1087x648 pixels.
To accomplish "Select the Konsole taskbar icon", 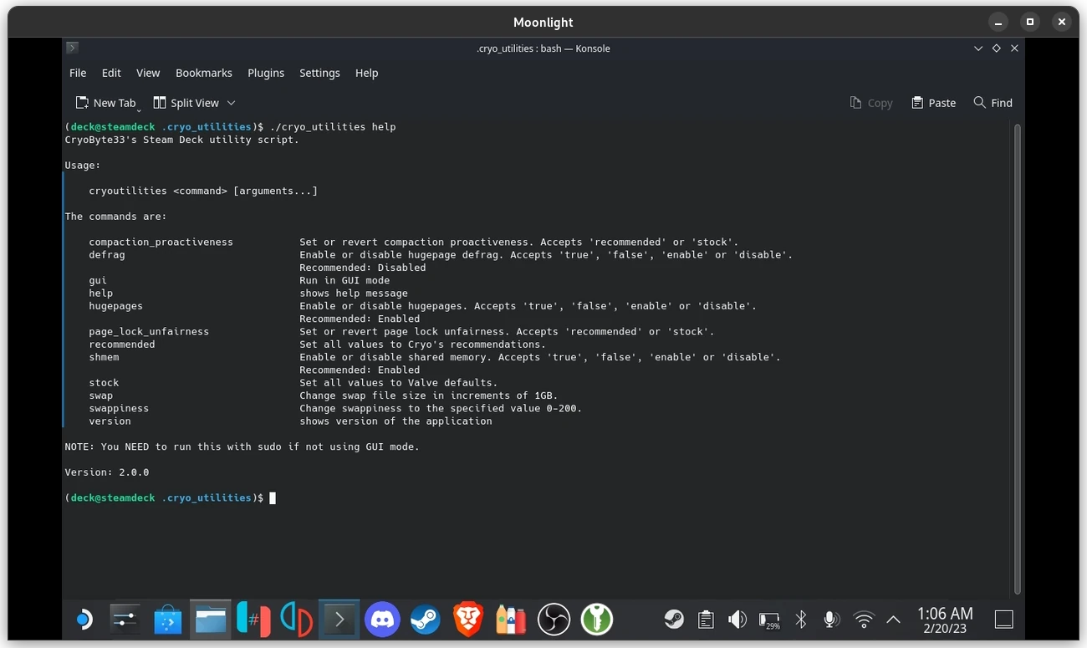I will tap(339, 620).
